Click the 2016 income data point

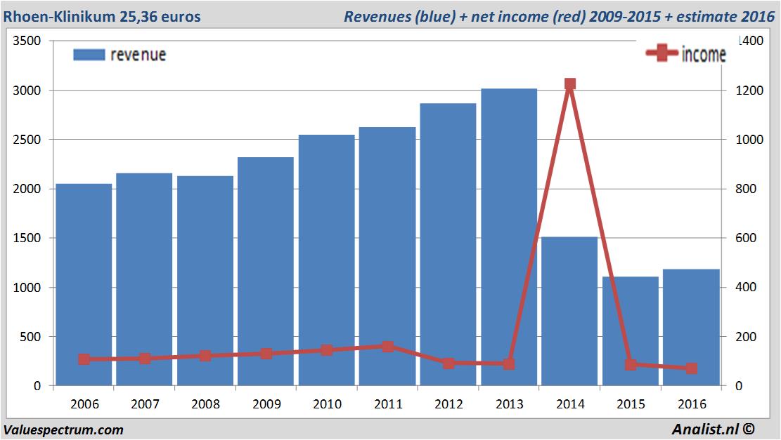691,368
